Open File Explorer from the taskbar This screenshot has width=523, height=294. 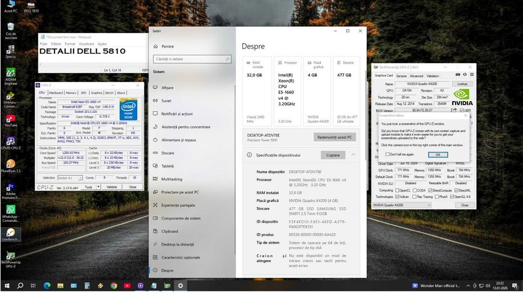60,286
